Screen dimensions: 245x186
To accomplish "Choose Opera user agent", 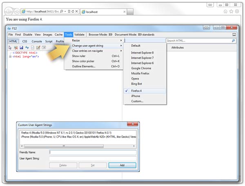I will coord(145,79).
